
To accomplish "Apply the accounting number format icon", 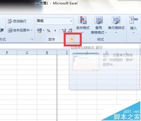I will (39, 31).
